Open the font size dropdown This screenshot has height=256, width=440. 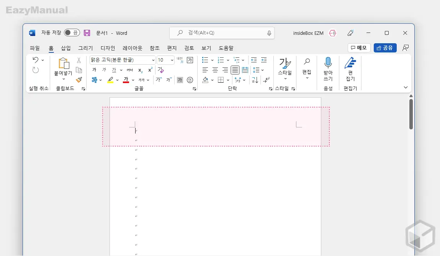pos(172,60)
